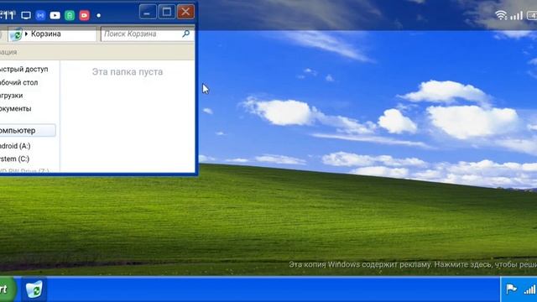Open Документы in the sidebar
The width and height of the screenshot is (537, 302).
[15, 108]
